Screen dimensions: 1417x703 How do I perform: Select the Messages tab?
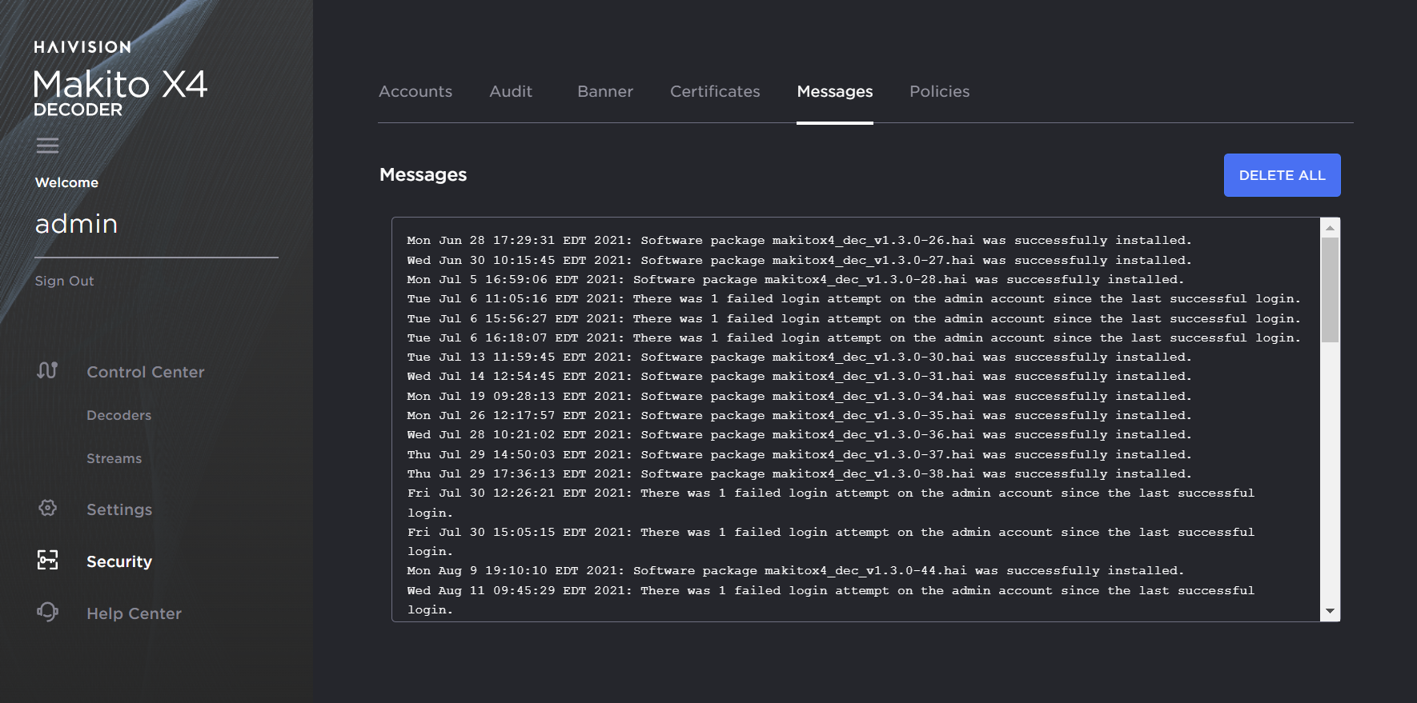tap(834, 92)
